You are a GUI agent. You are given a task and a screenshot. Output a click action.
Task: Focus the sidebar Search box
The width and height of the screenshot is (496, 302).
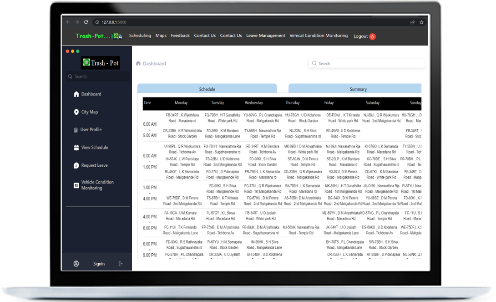coord(98,77)
